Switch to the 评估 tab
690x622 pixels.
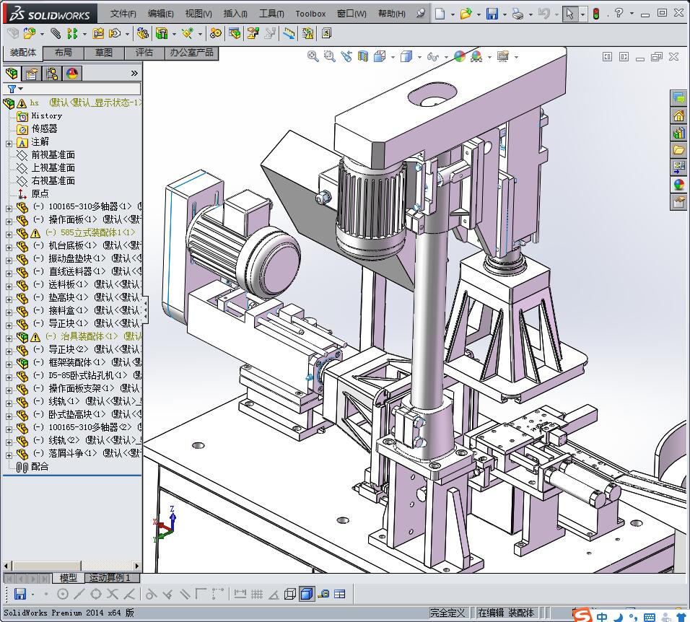tap(144, 53)
